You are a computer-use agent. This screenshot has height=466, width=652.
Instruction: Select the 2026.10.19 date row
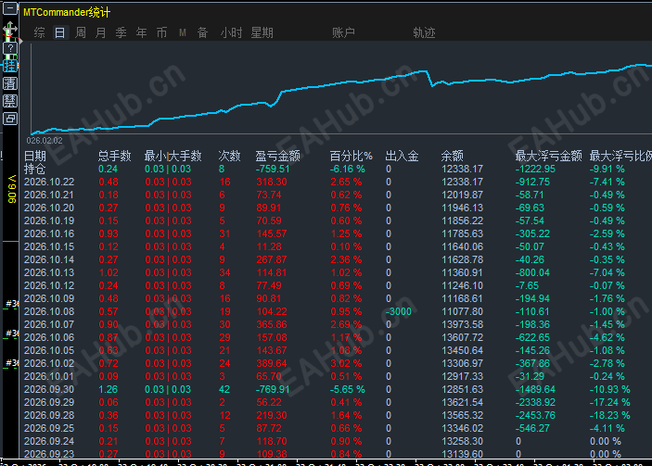tap(49, 220)
